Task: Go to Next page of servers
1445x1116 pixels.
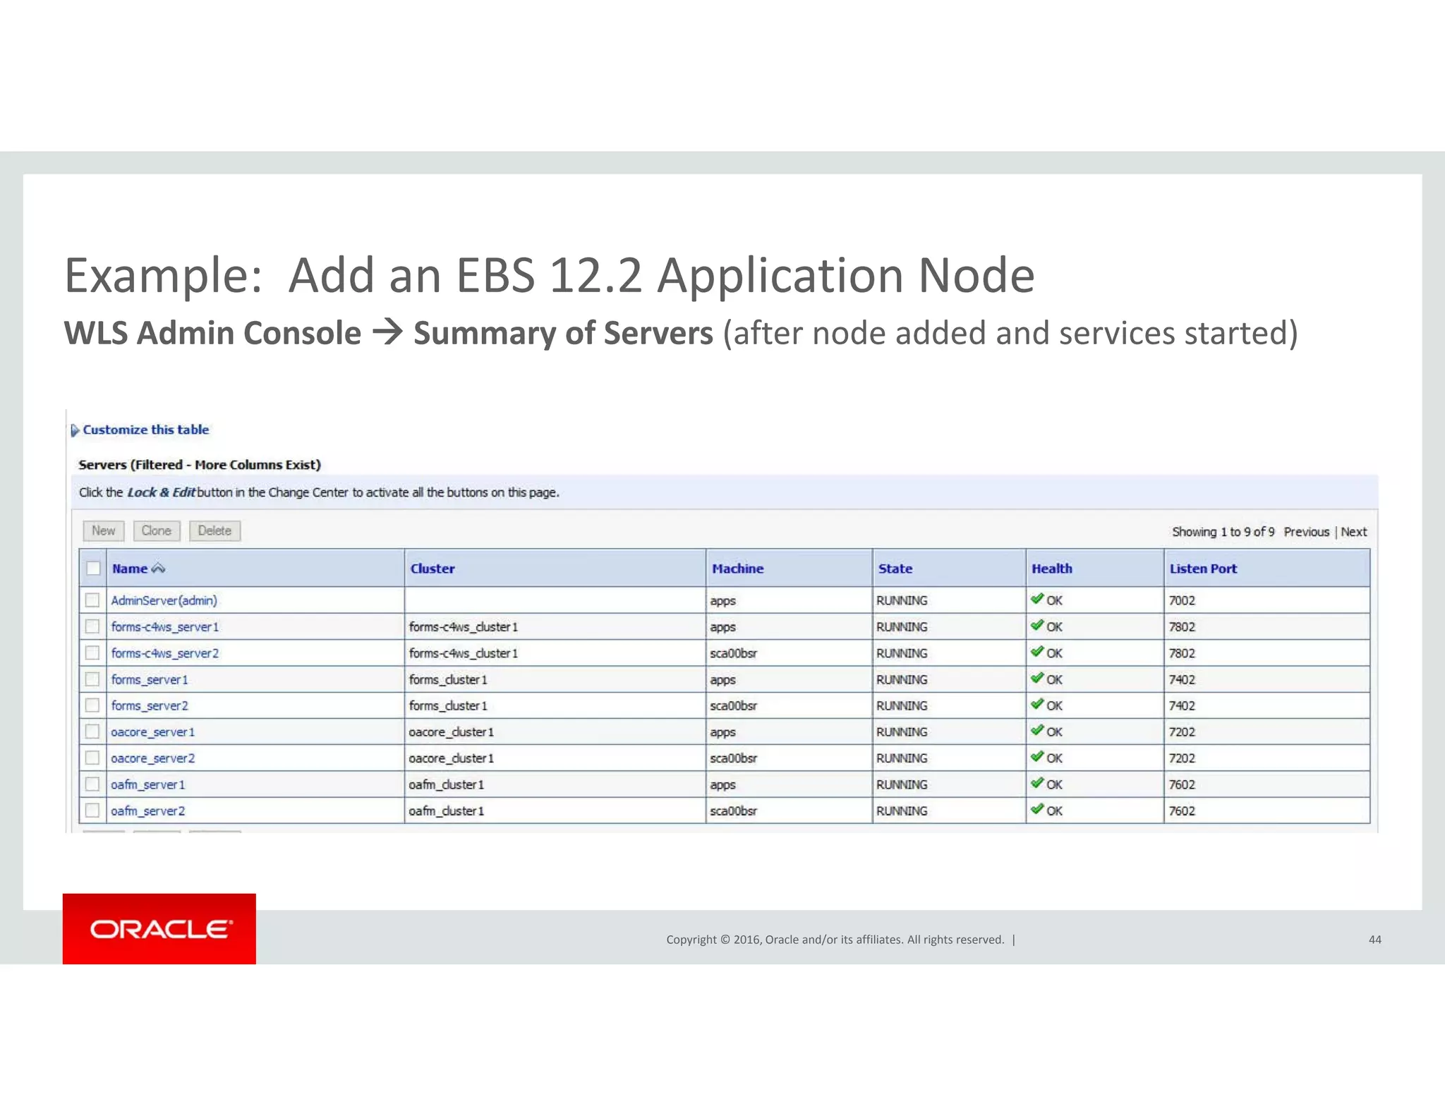Action: [1353, 532]
